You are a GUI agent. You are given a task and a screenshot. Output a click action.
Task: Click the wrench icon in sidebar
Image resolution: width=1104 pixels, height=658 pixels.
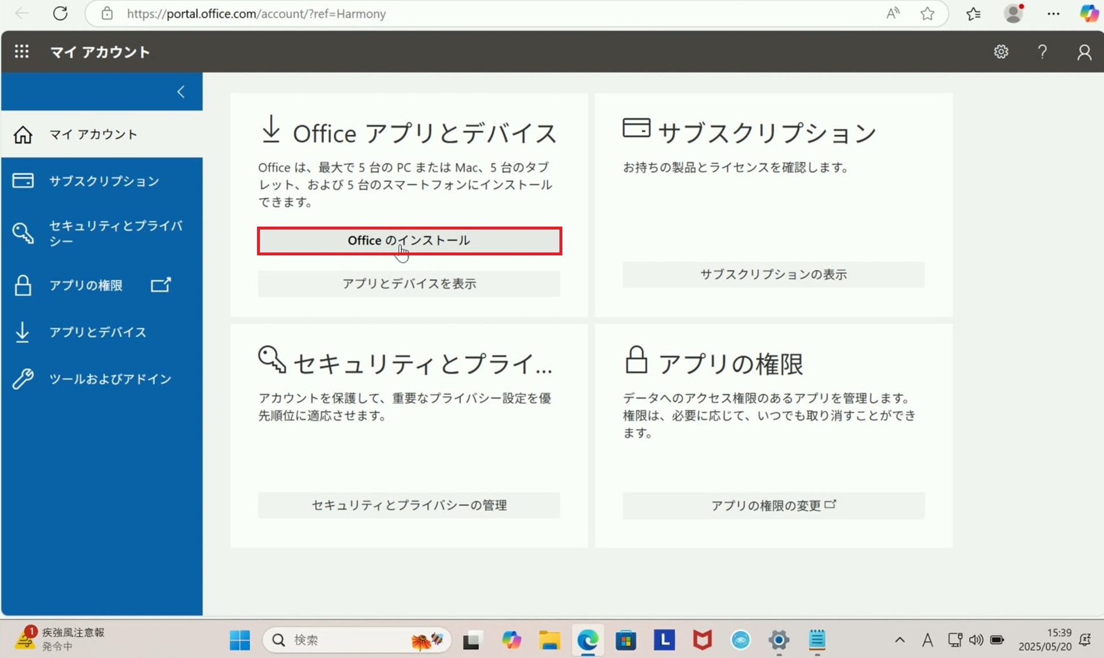click(23, 379)
